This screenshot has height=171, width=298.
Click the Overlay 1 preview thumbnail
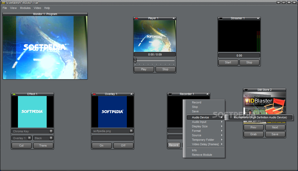pos(113,112)
